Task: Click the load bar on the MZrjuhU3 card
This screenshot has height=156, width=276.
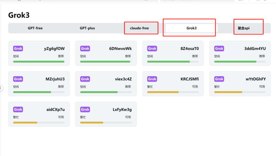Action: (x=39, y=92)
